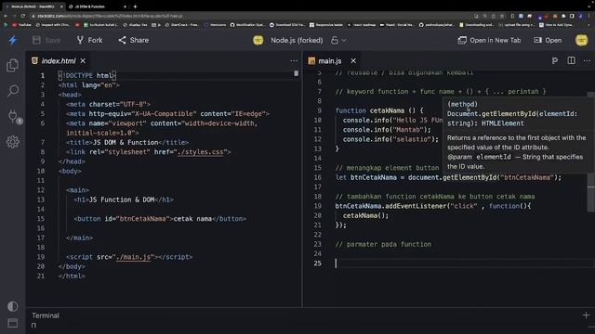Screen dimensions: 595x334
Task: Open more actions for main.js pane
Action: [587, 60]
